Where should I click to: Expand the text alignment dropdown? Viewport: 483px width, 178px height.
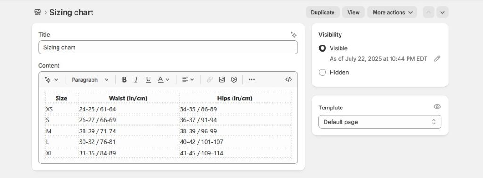point(188,80)
